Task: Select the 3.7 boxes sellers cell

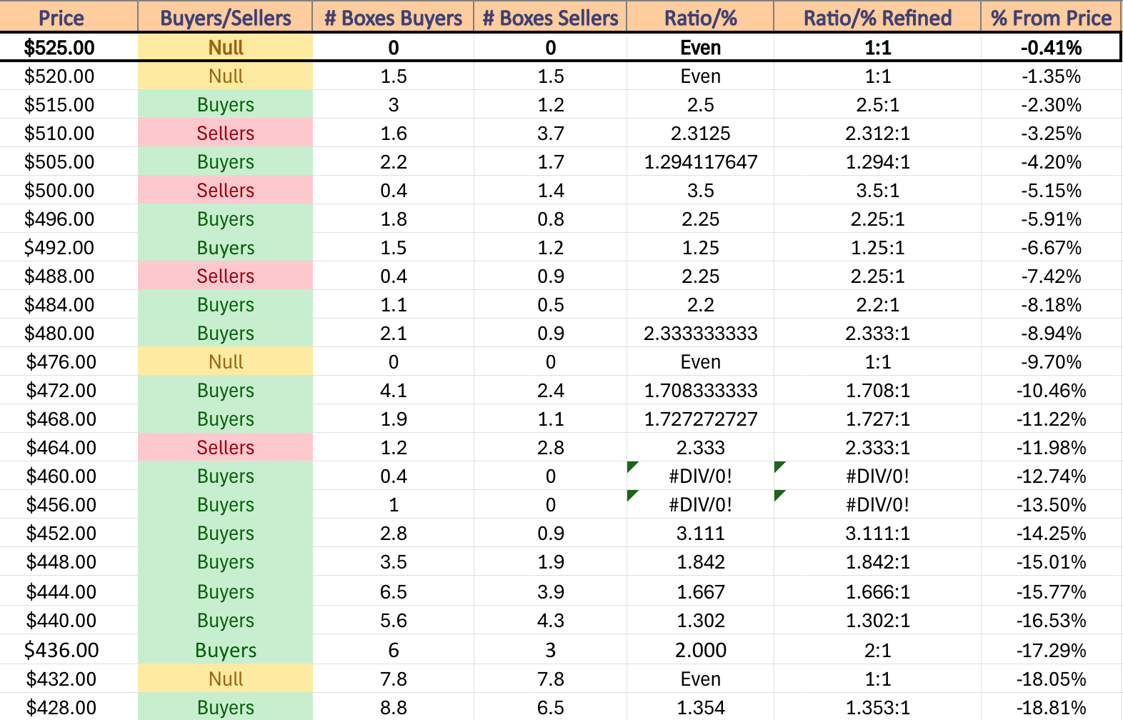Action: [550, 133]
